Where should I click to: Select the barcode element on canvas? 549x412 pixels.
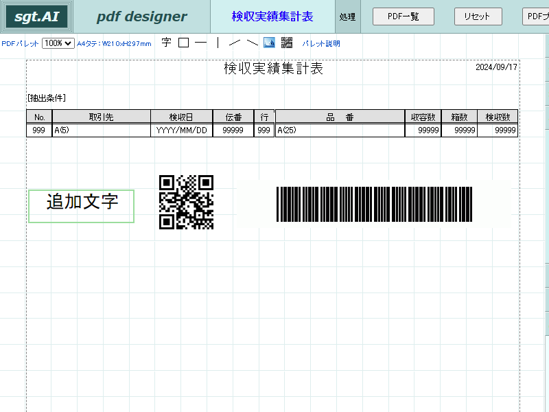tap(374, 204)
